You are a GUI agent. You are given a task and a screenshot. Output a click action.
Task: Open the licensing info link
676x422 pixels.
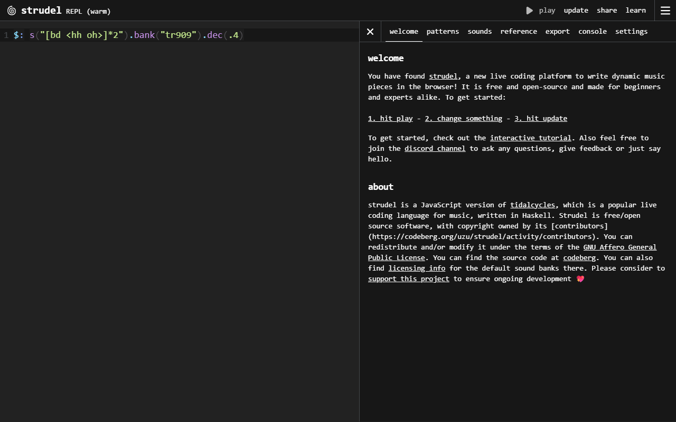(417, 268)
